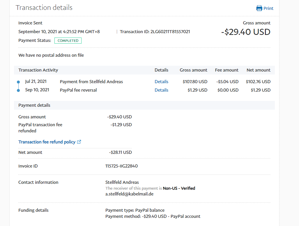This screenshot has width=299, height=226.
Task: Click the PayPal fee reversal row text
Action: click(78, 90)
